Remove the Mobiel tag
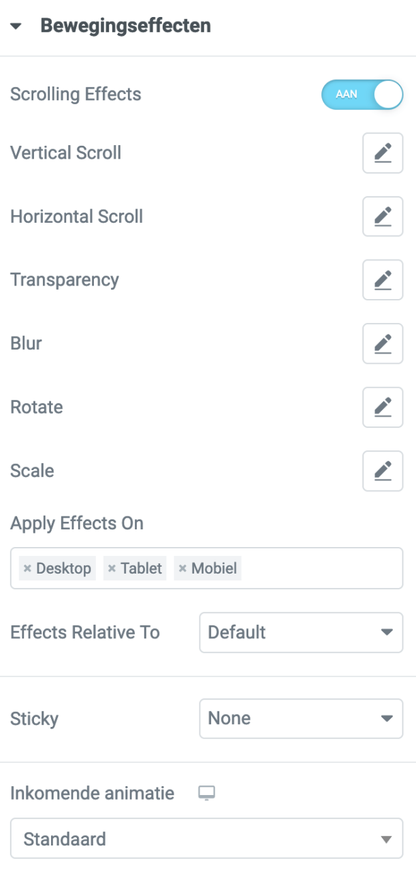The height and width of the screenshot is (872, 416). [182, 568]
